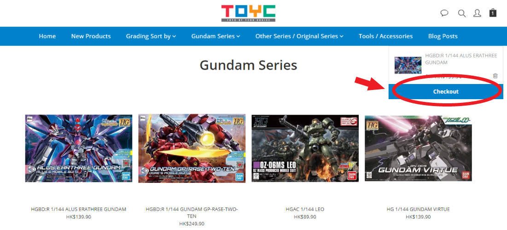Viewport: 507px width, 230px height.
Task: Expand the Gundam Series menu dropdown
Action: 216,36
